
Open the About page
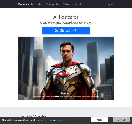tap(41, 4)
